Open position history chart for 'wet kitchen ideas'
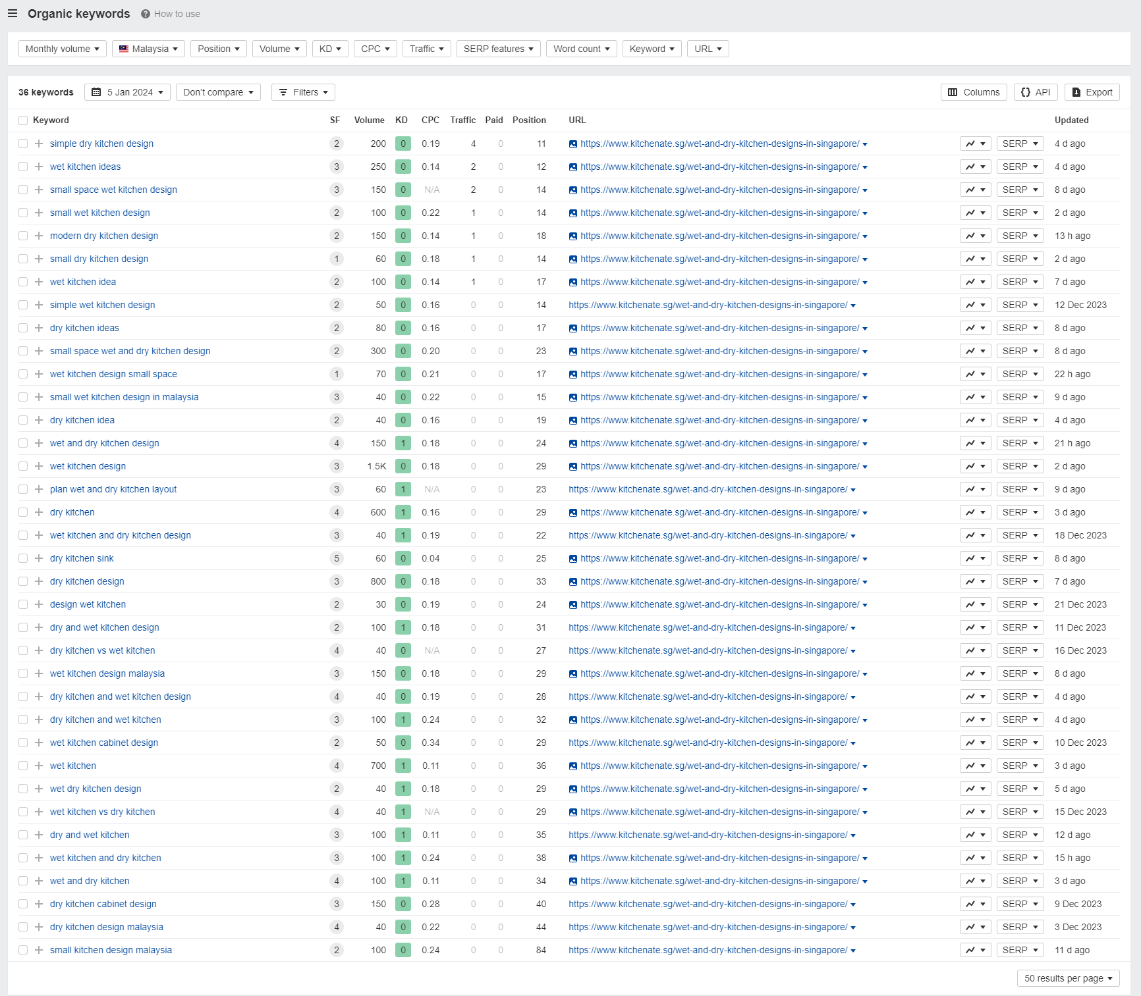The image size is (1141, 996). pyautogui.click(x=975, y=167)
